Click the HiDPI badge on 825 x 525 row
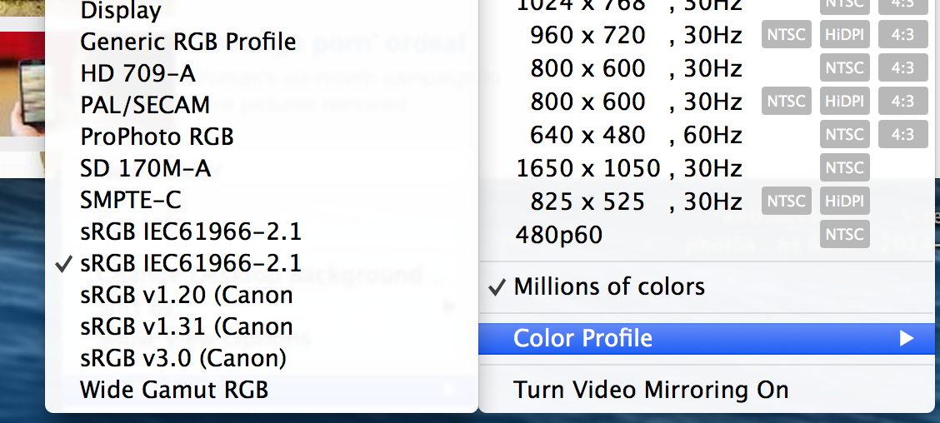 pos(844,202)
